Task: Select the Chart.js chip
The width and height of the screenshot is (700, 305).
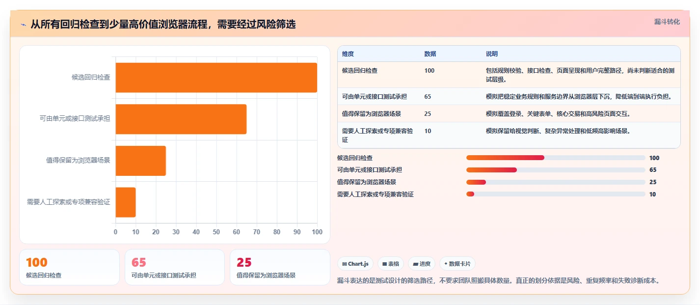Action: pos(355,264)
